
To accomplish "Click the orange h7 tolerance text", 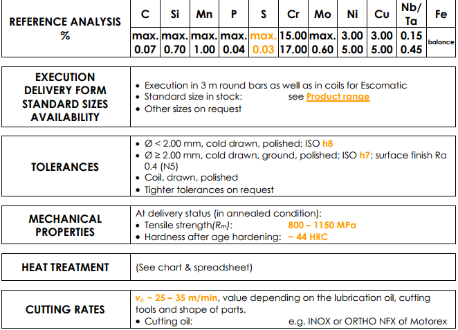I will [365, 155].
